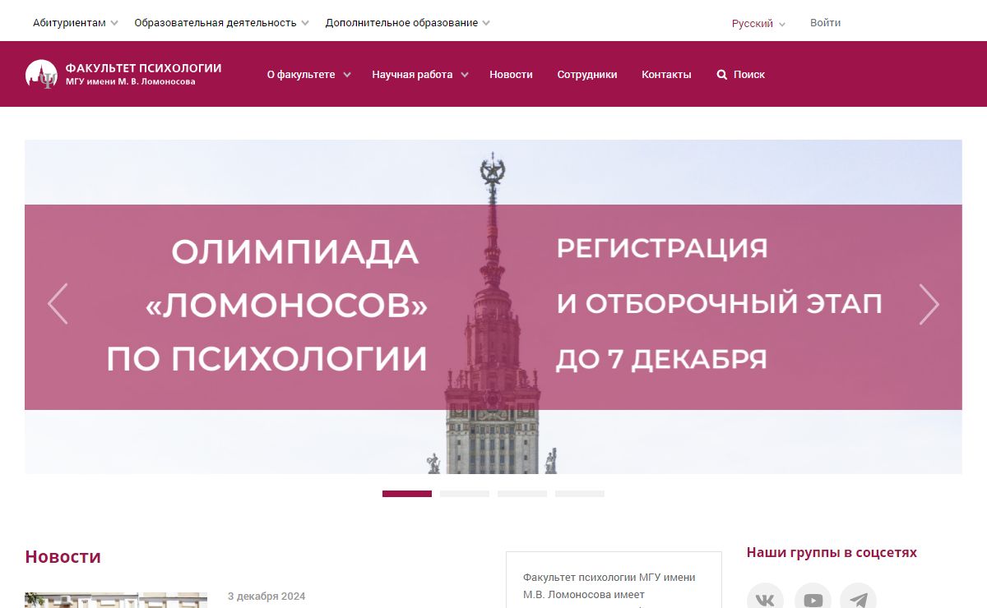Screen dimensions: 987x608
Task: Click the news thumbnail image
Action: click(116, 601)
